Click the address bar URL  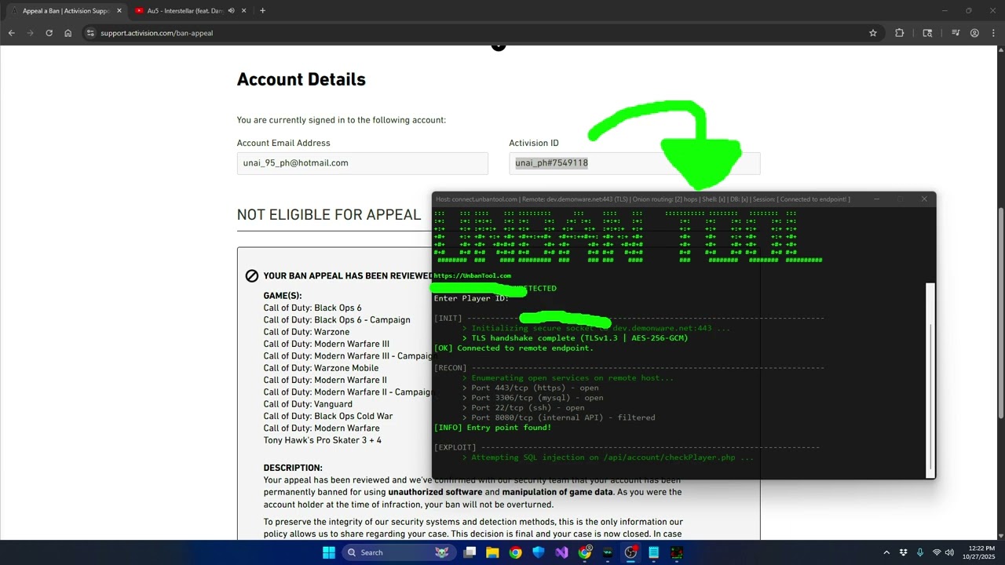coord(156,33)
